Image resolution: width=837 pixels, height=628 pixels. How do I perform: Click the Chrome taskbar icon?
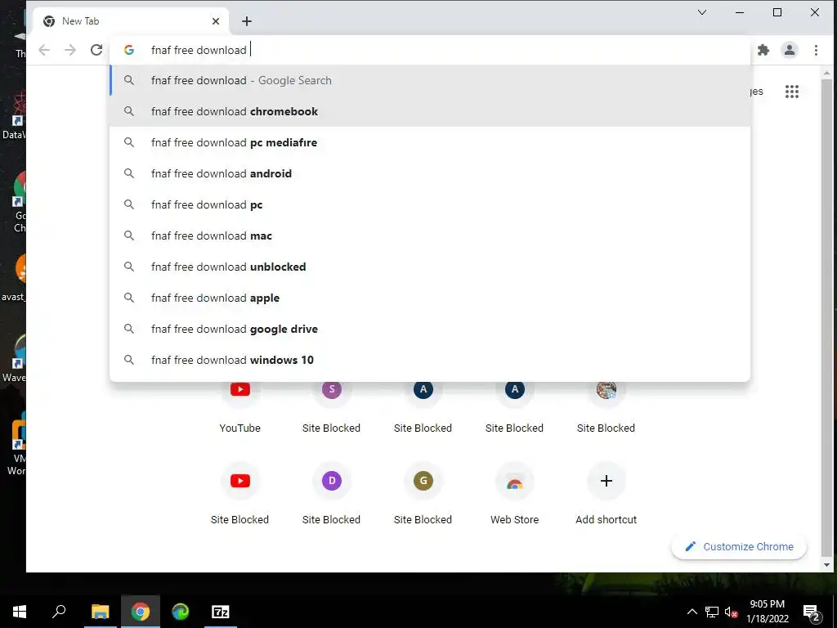141,612
